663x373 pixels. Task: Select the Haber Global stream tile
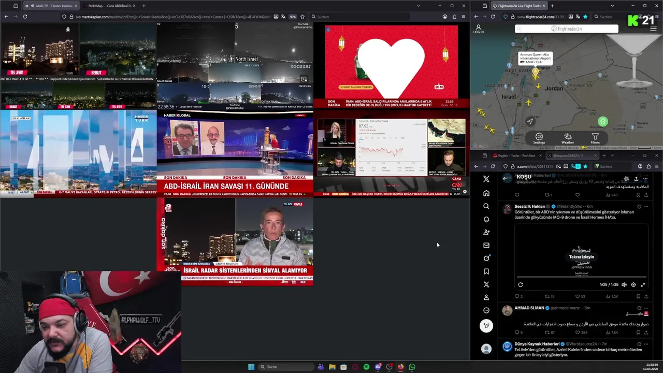click(235, 154)
